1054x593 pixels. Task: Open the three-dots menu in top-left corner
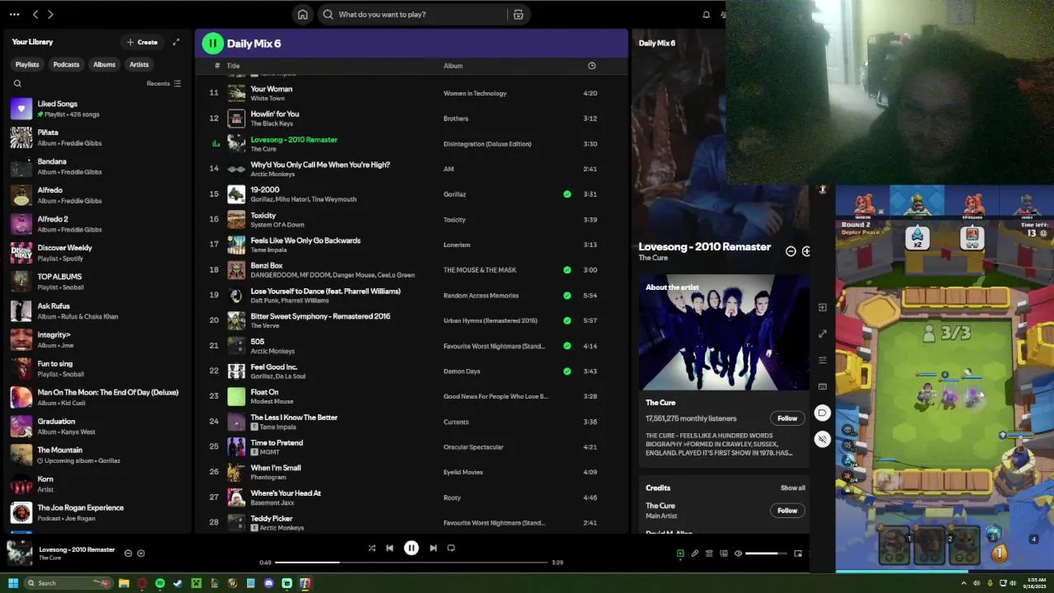[x=14, y=14]
